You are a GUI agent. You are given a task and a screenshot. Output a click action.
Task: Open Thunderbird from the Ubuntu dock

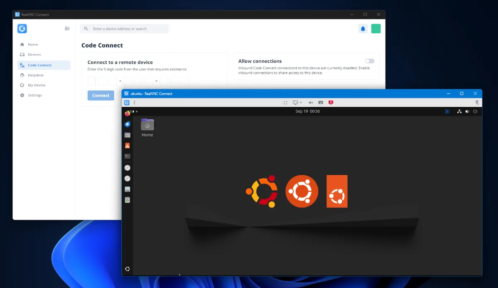tap(127, 124)
